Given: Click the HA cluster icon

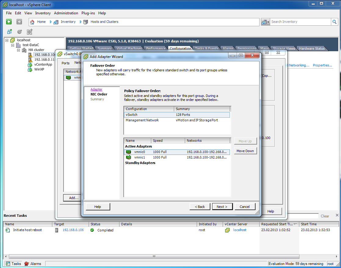Looking at the screenshot, I should [x=24, y=50].
